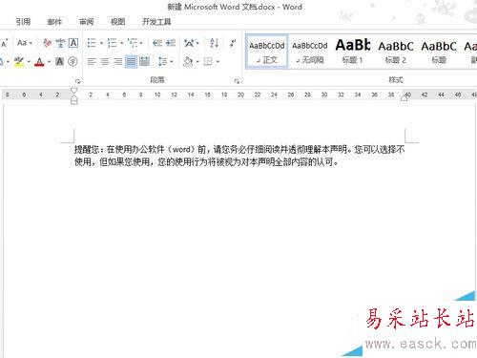The image size is (477, 358).
Task: Click distributed alignment icon
Action: coord(144,61)
